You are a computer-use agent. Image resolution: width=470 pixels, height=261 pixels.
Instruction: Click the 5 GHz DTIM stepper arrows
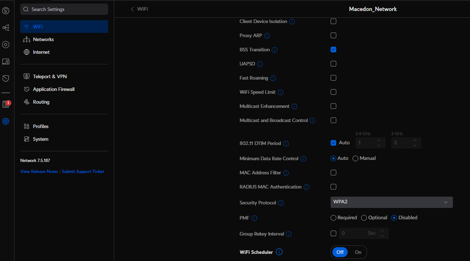[x=415, y=143]
